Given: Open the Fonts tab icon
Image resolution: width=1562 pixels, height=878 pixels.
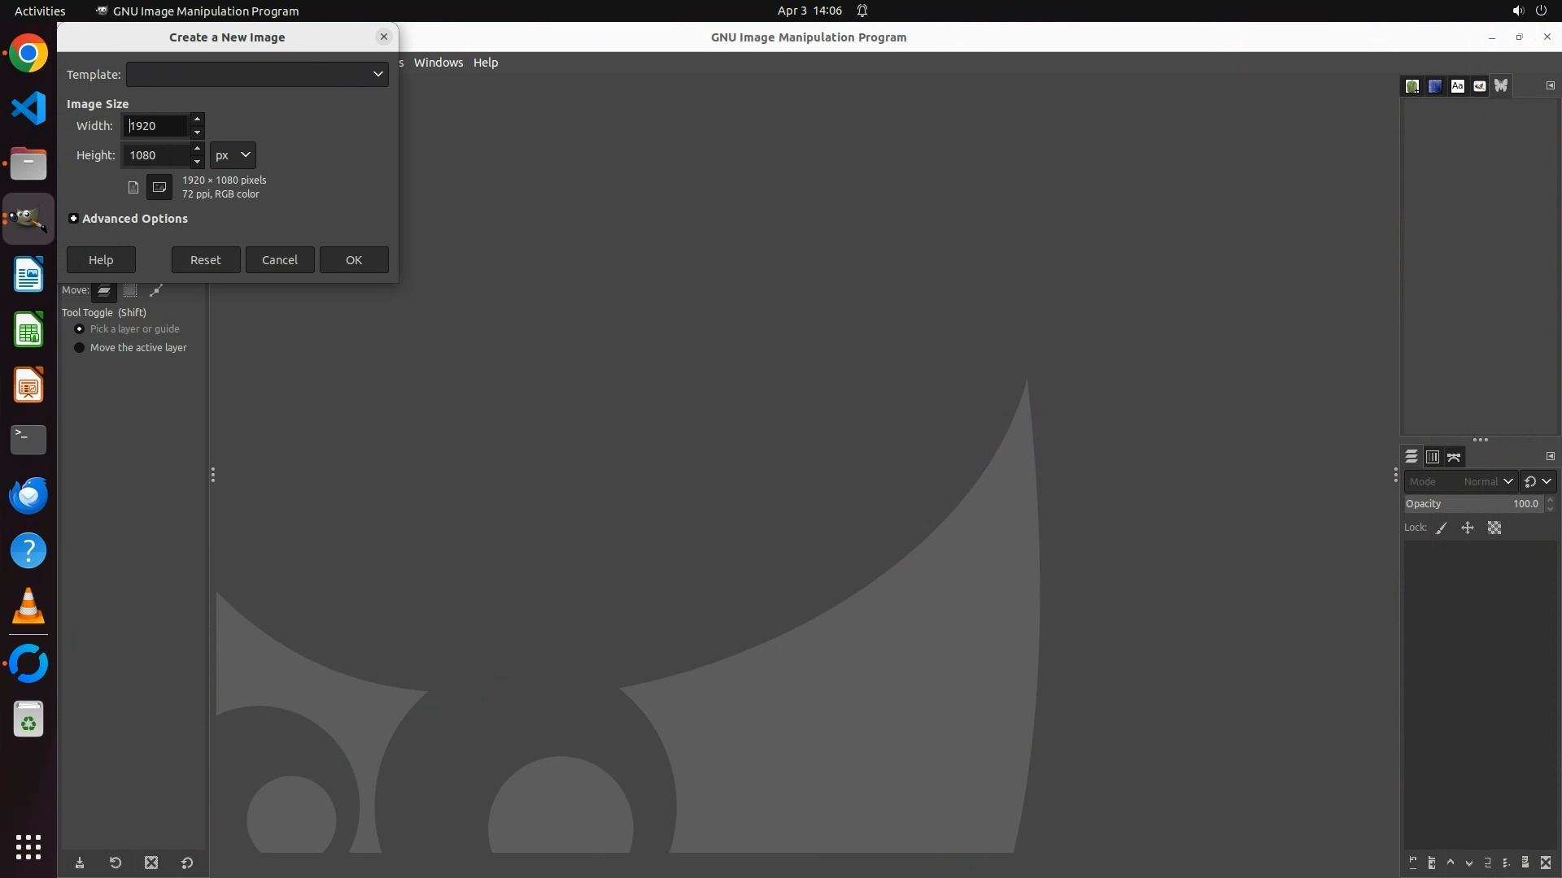Looking at the screenshot, I should tap(1457, 86).
